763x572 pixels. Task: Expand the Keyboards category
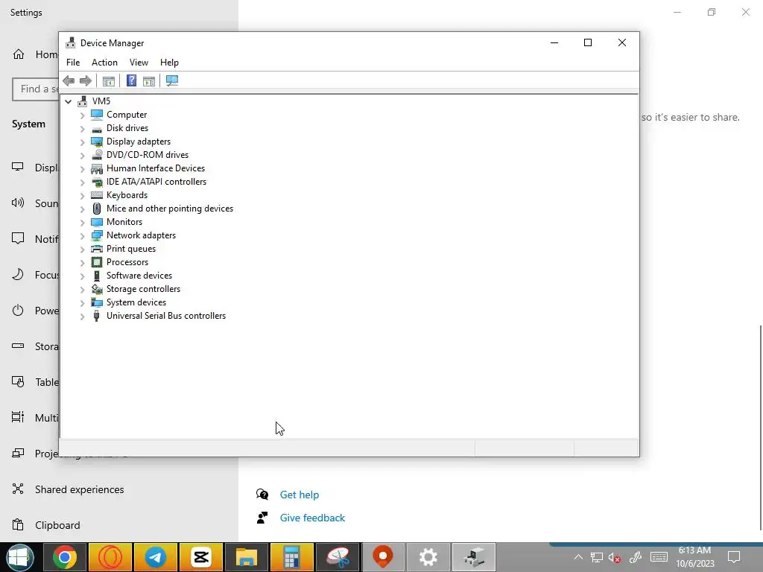point(82,196)
